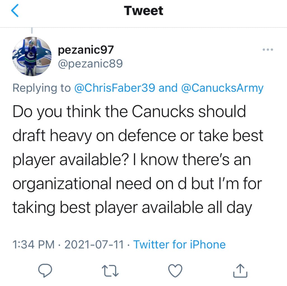Viewport: 287px width, 286px height.
Task: Open the @pezanic89 handle
Action: coord(90,64)
